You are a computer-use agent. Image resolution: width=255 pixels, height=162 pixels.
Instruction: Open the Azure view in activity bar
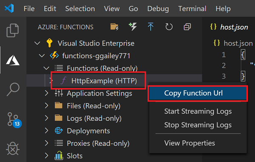pyautogui.click(x=13, y=60)
